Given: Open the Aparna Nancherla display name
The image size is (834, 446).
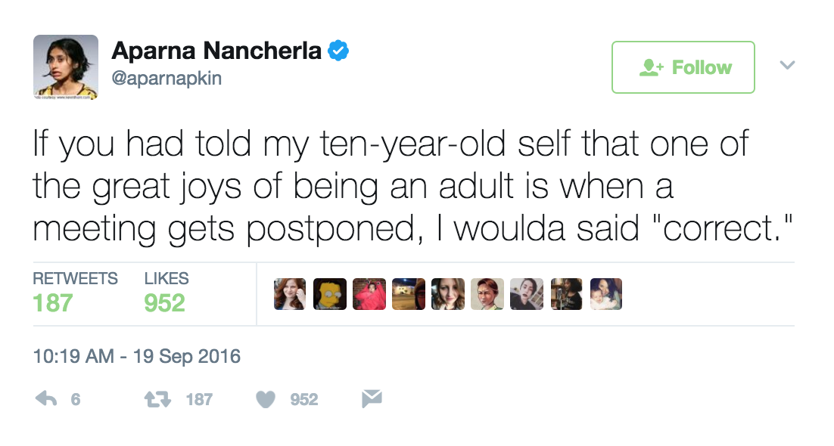Looking at the screenshot, I should click(x=216, y=51).
